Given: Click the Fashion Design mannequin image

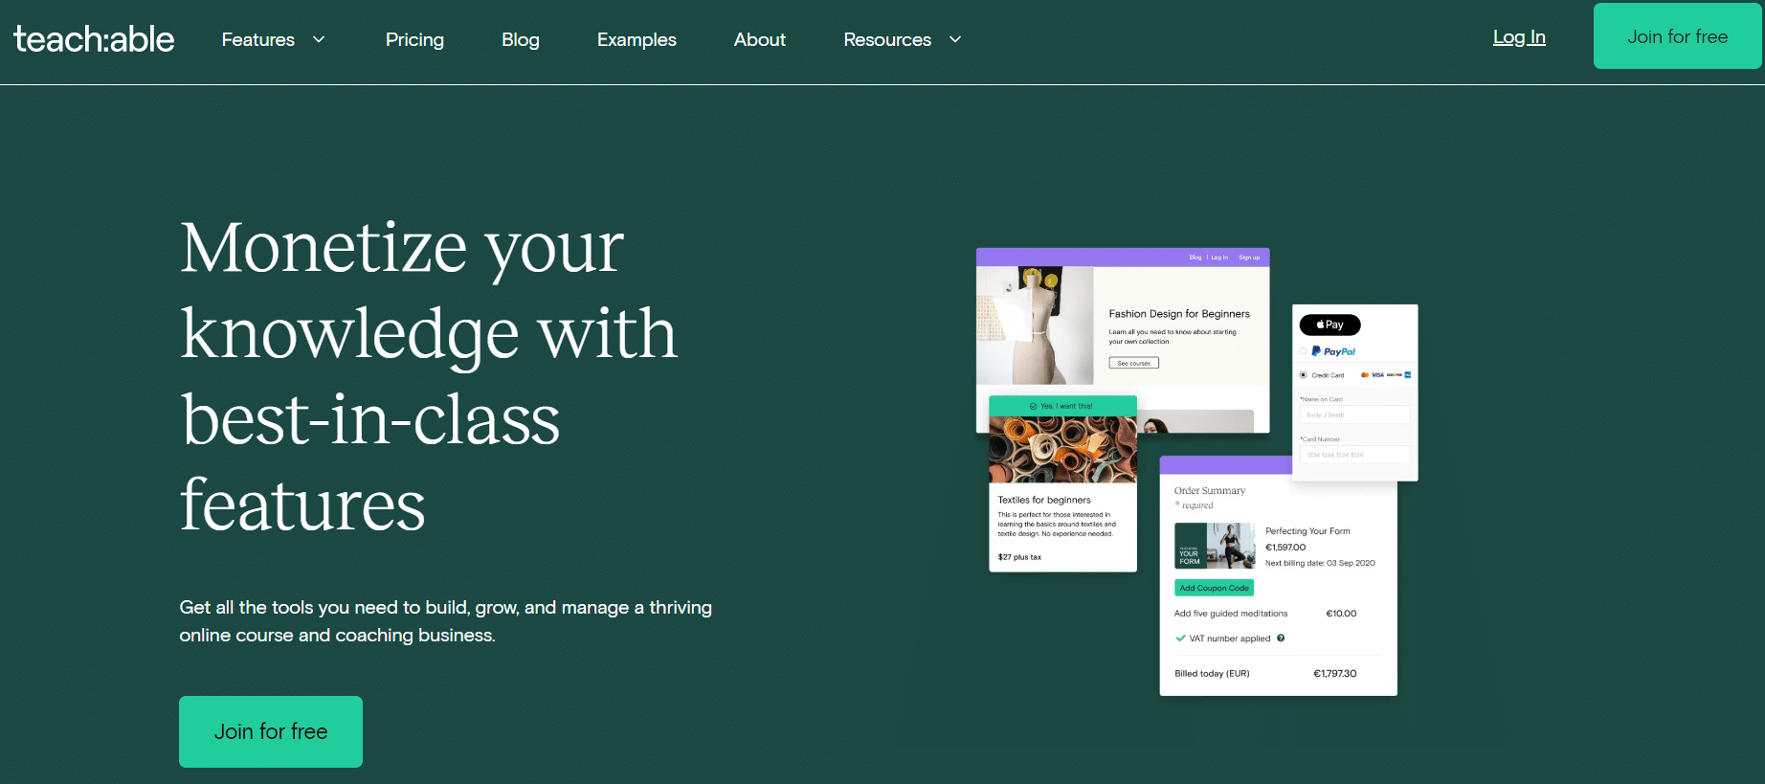Looking at the screenshot, I should pos(1035,325).
